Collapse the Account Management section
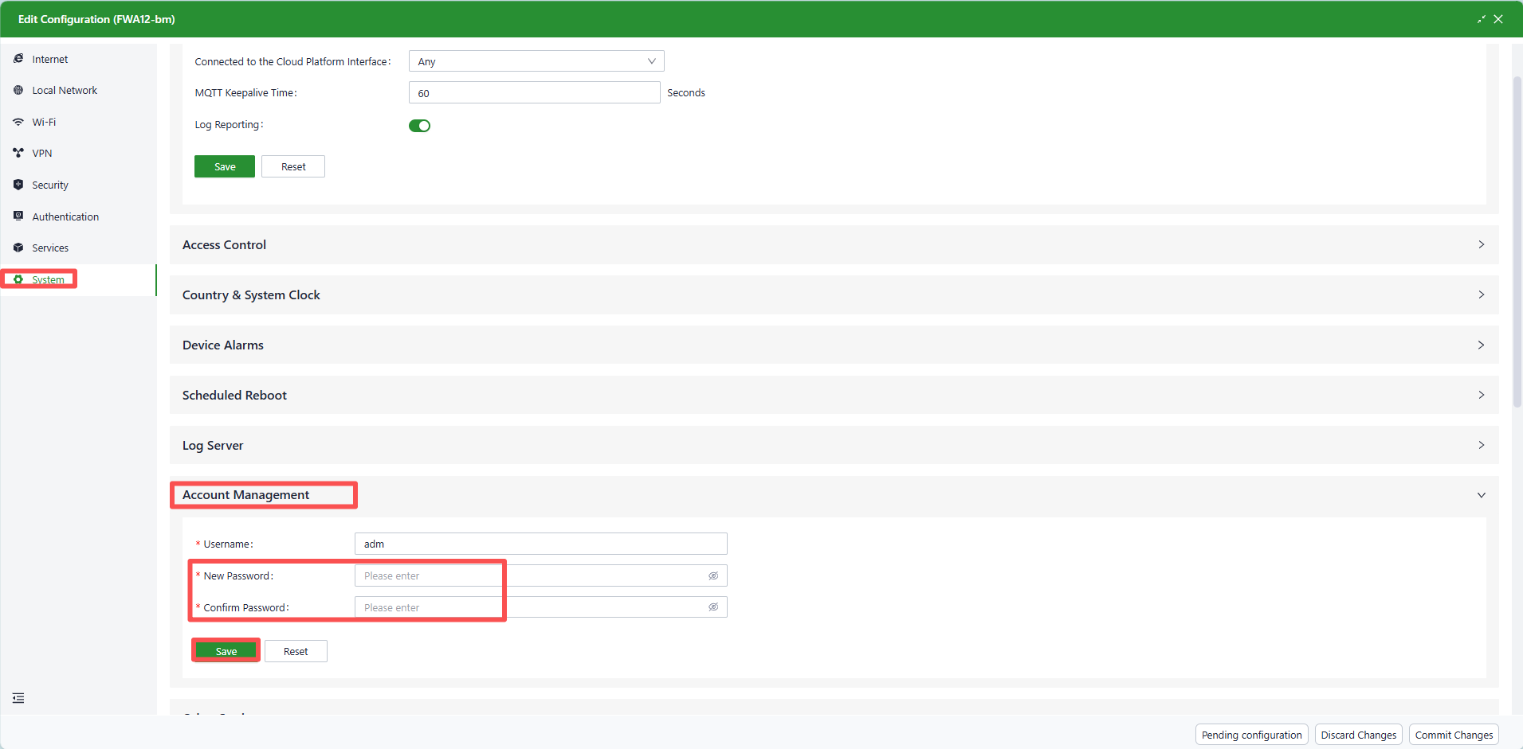 [834, 495]
